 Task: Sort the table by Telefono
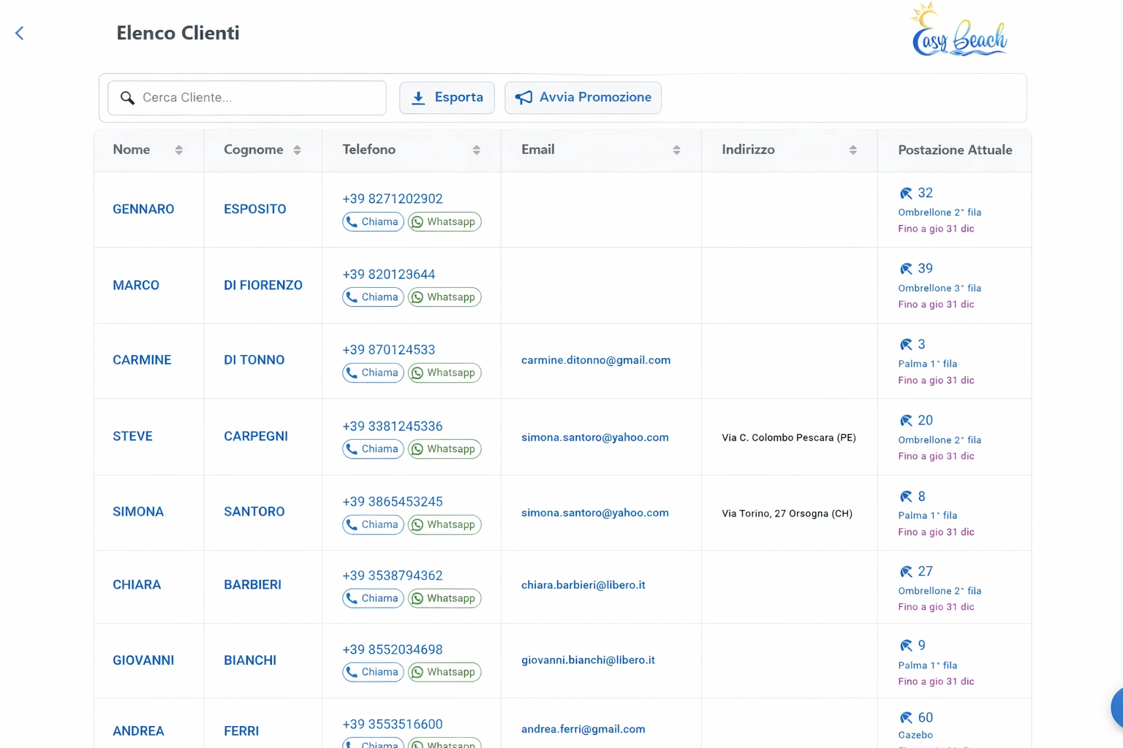click(476, 150)
